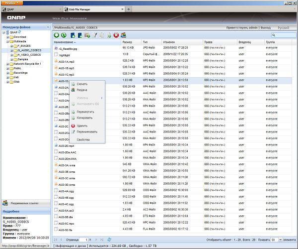
Task: Expand the Network Recycle Bin 1 node
Action: click(x=7, y=64)
